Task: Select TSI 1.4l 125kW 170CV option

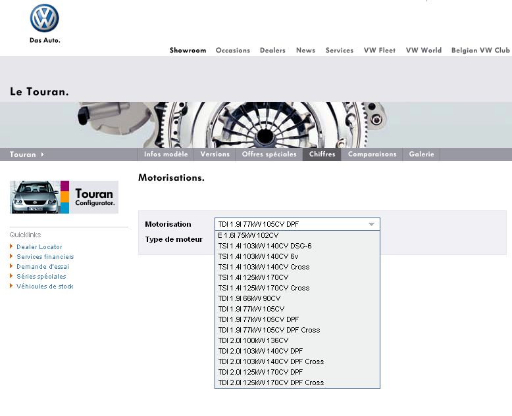Action: coord(297,277)
